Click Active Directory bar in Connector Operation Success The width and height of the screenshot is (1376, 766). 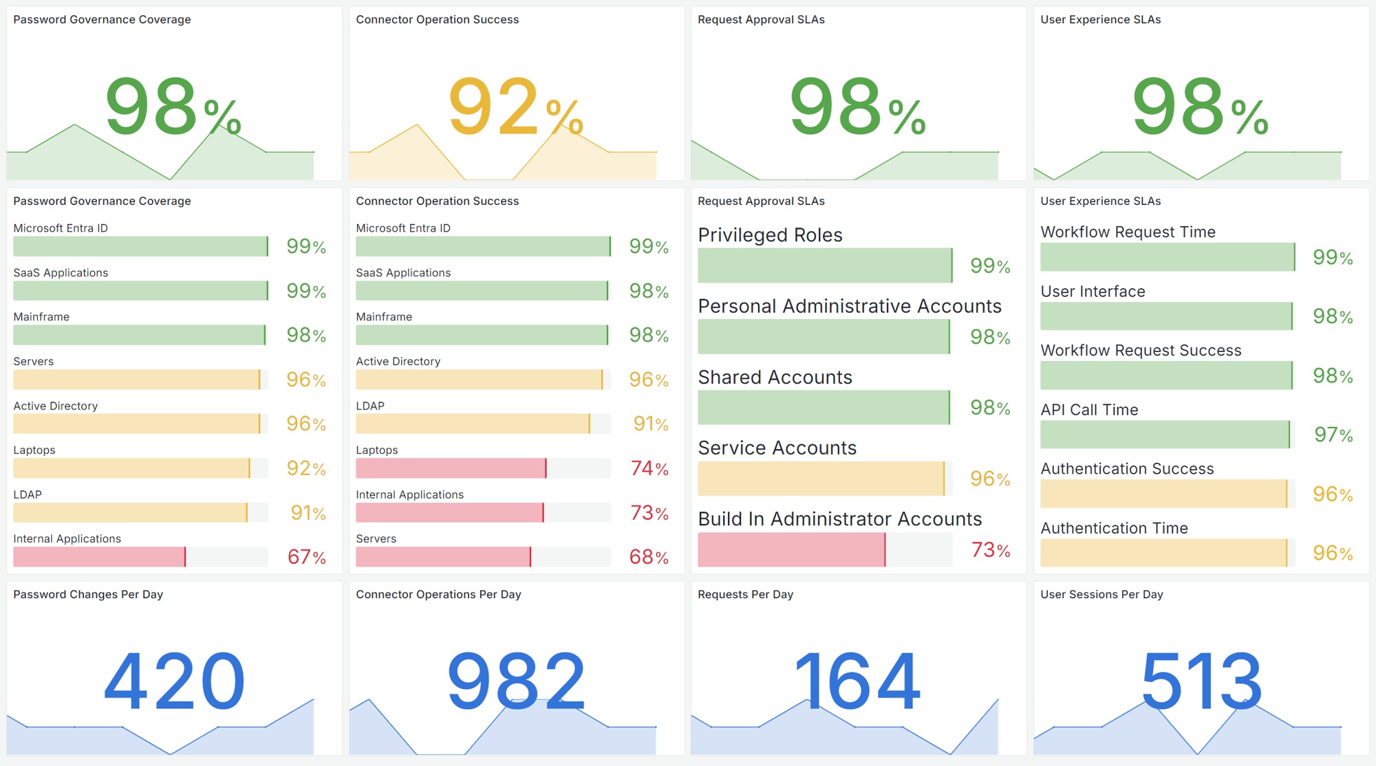click(483, 380)
